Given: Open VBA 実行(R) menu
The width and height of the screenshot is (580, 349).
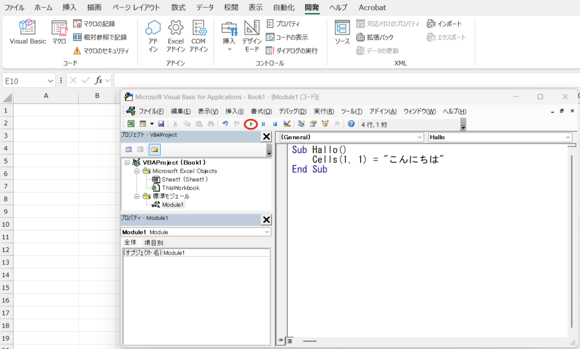Looking at the screenshot, I should point(323,111).
